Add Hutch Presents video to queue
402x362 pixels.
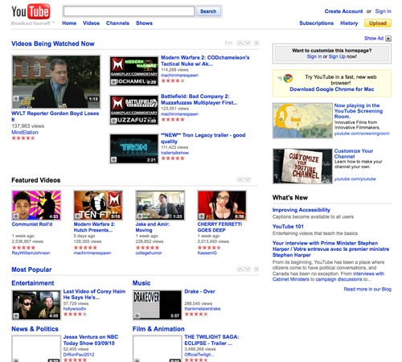pos(78,216)
